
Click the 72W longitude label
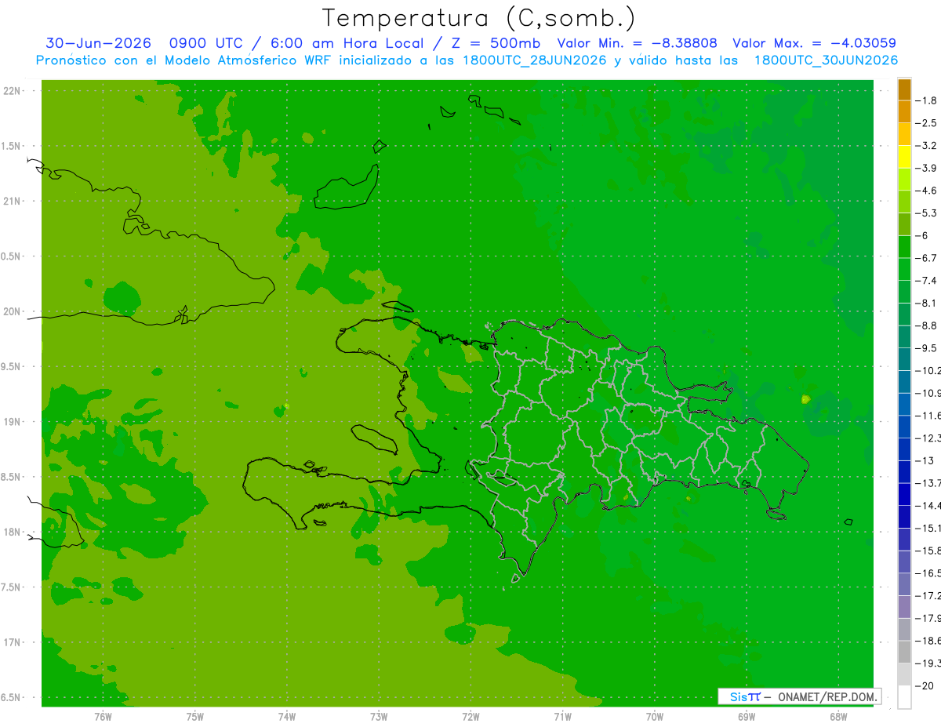tap(470, 717)
